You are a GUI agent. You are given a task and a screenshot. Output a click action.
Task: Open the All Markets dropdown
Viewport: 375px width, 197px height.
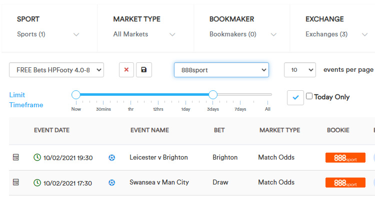tap(144, 34)
